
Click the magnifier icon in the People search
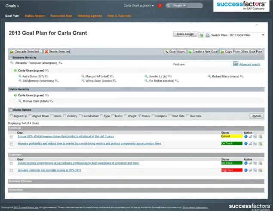(x=168, y=6)
